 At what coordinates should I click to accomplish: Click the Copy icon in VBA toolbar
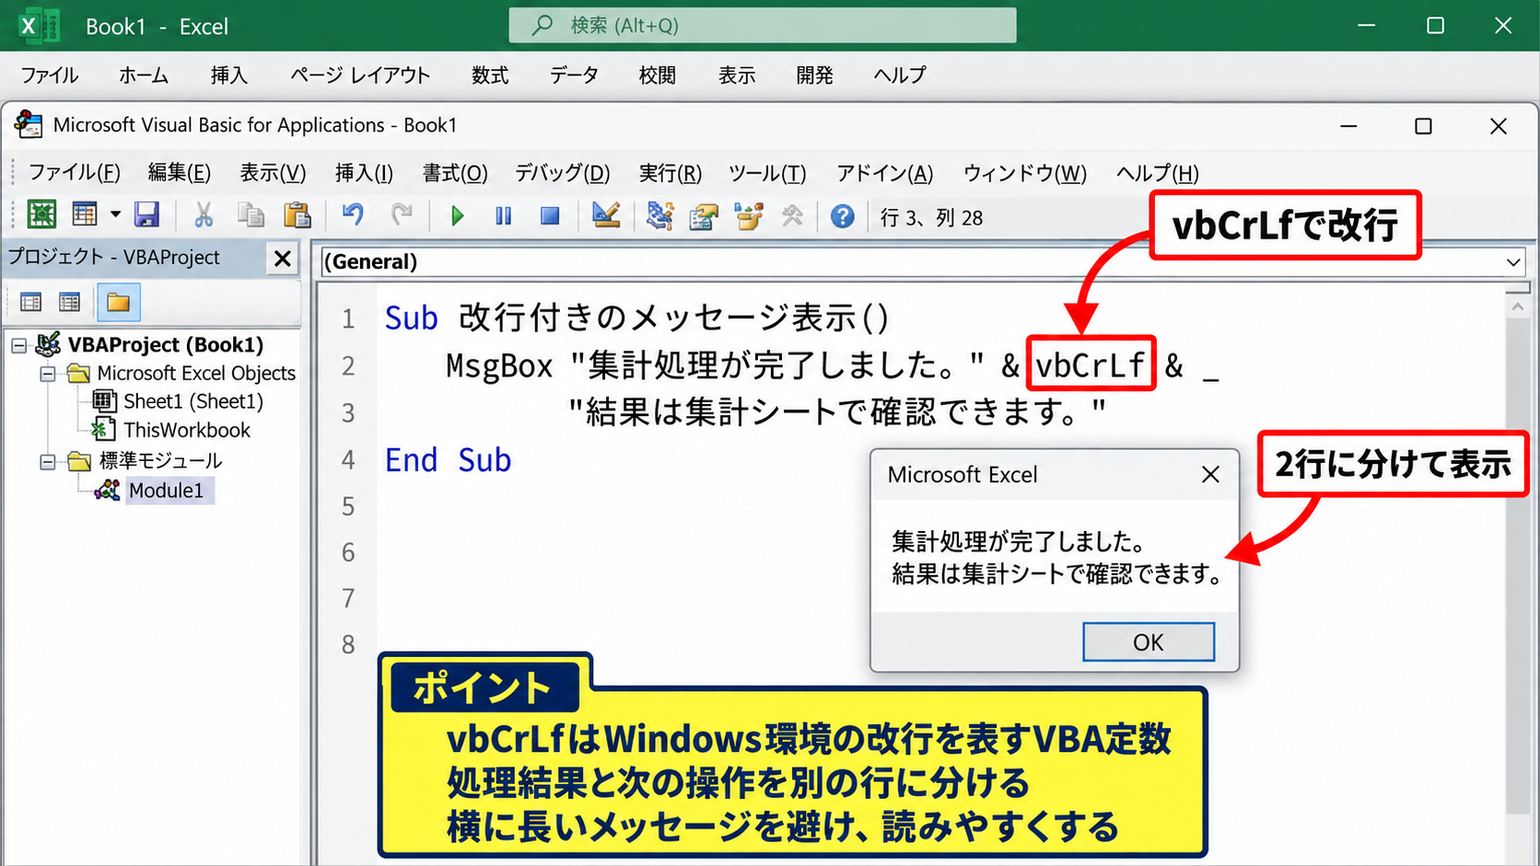point(251,215)
